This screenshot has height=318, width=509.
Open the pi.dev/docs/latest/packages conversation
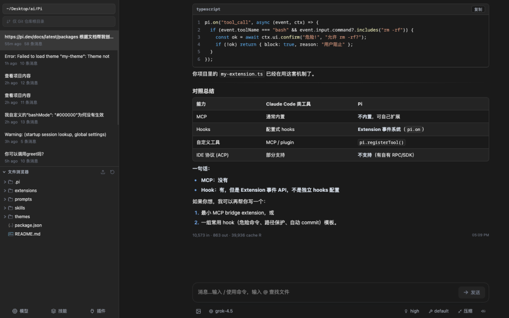click(x=59, y=40)
